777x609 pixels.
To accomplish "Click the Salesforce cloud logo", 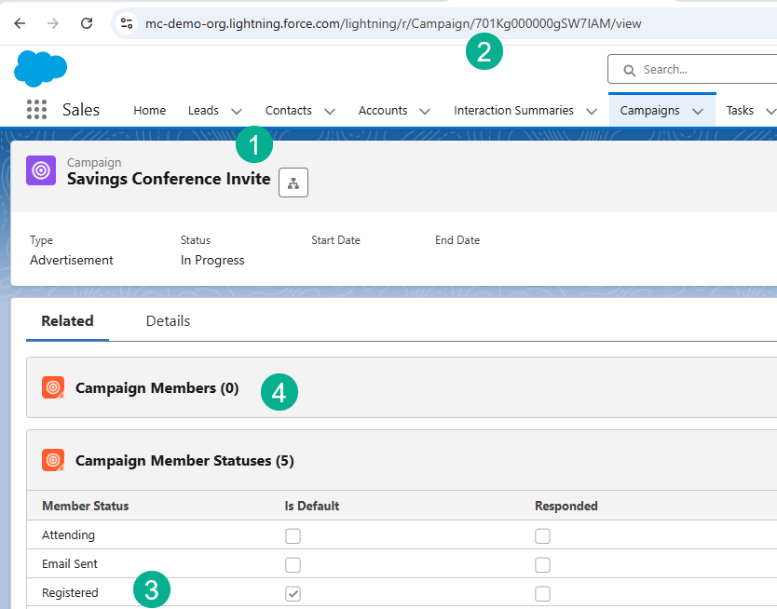I will point(41,70).
